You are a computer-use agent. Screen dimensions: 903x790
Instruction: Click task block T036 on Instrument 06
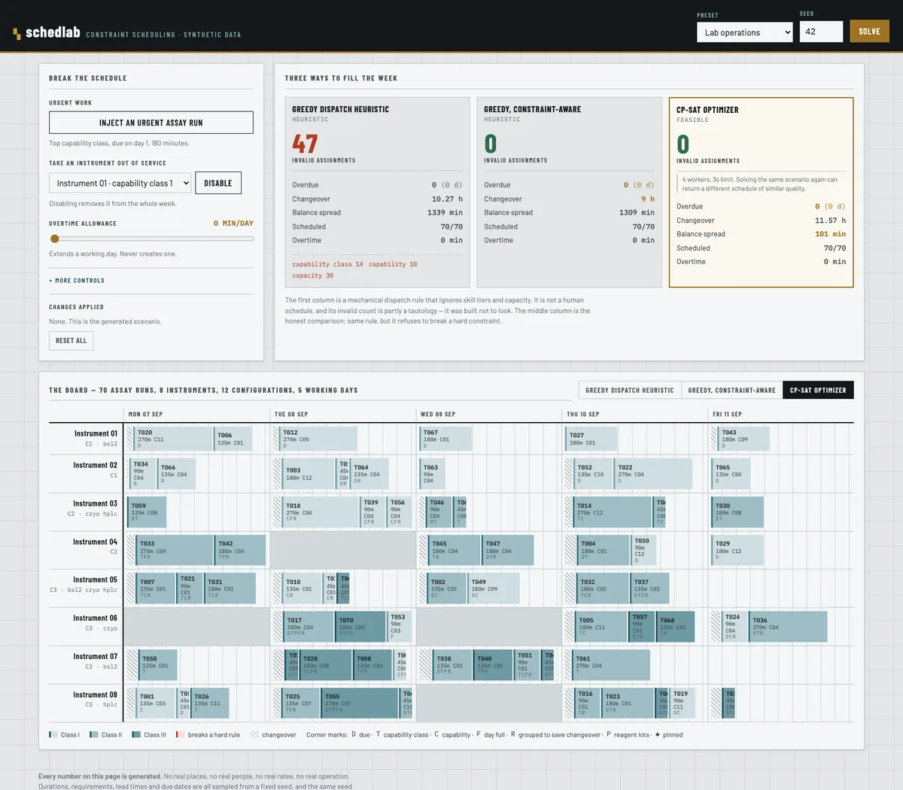tap(789, 627)
